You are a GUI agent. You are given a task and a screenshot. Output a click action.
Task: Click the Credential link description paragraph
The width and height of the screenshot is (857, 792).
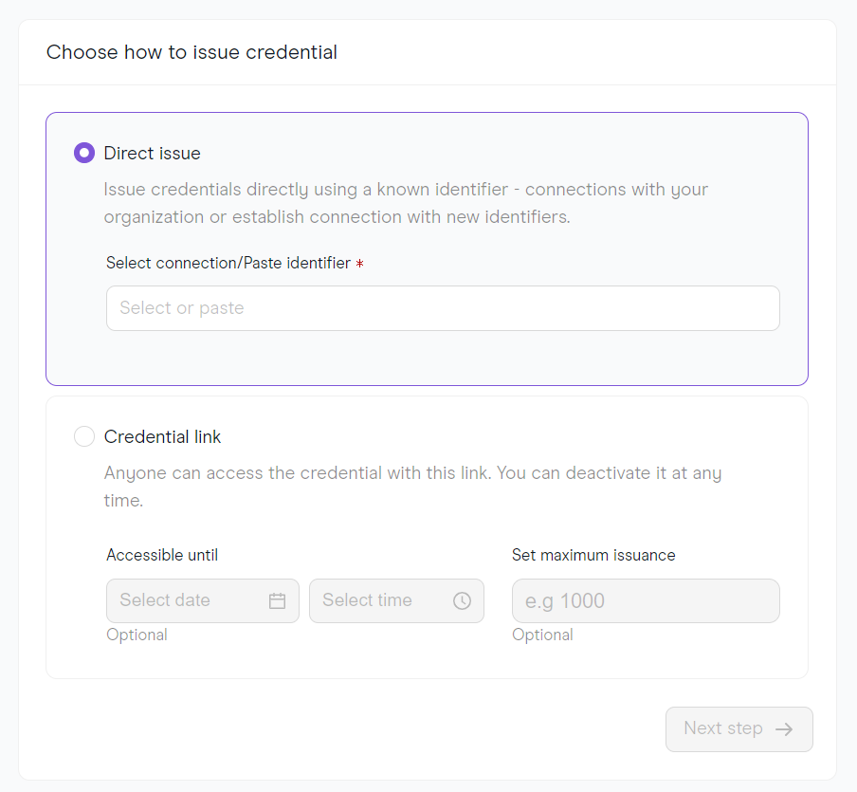click(x=412, y=487)
